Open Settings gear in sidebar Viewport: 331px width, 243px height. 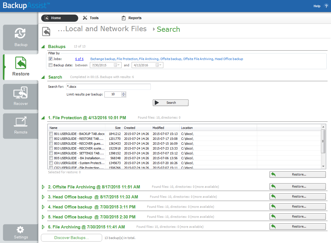21,232
